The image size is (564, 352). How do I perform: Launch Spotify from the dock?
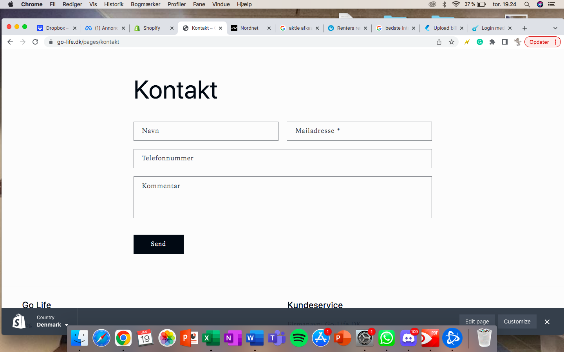[x=299, y=338]
